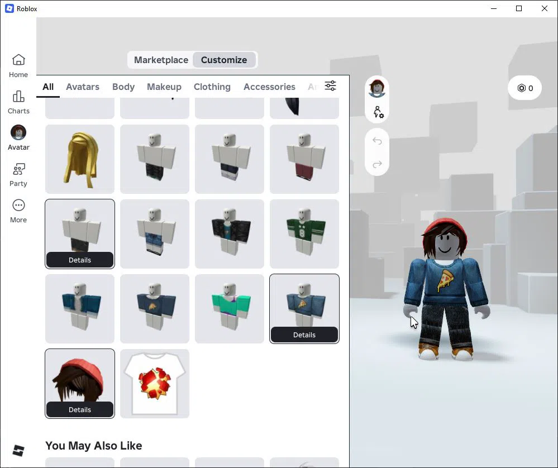The height and width of the screenshot is (468, 558).
Task: Minimize the Roblox window
Action: coord(494,8)
